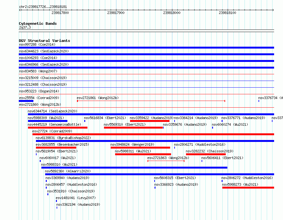
Task: Click the Cytogenetic Bands track title
Action: 38,23
